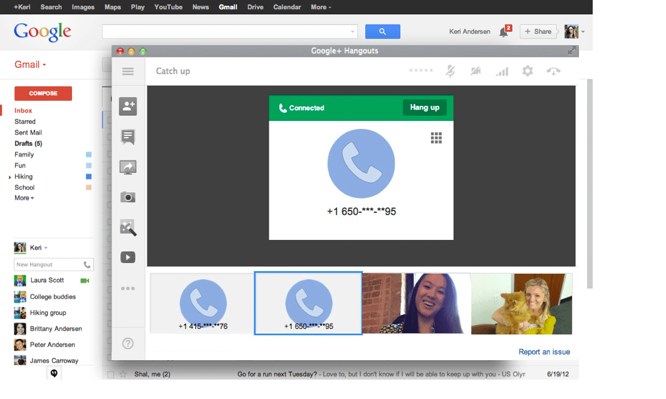This screenshot has width=666, height=399.
Task: Open search options dropdown arrow
Action: click(353, 32)
